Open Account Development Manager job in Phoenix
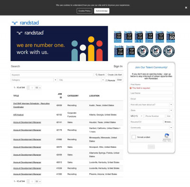Screen dimensions: 190x187 tap(27, 174)
